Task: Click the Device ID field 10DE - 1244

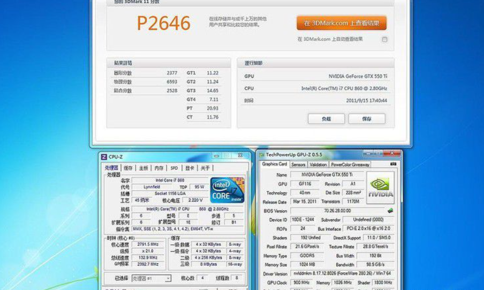Action: (303, 219)
